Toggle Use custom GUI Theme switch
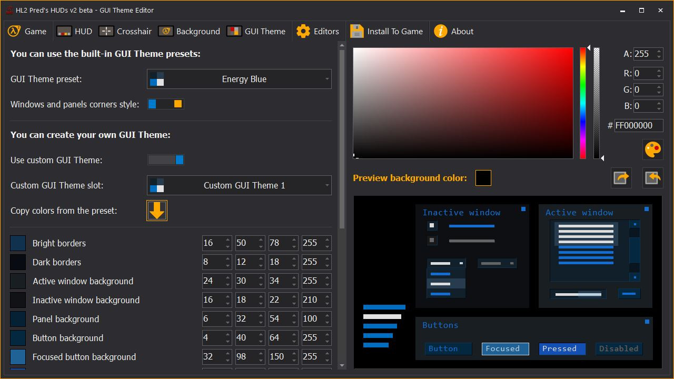This screenshot has width=674, height=379. [166, 160]
